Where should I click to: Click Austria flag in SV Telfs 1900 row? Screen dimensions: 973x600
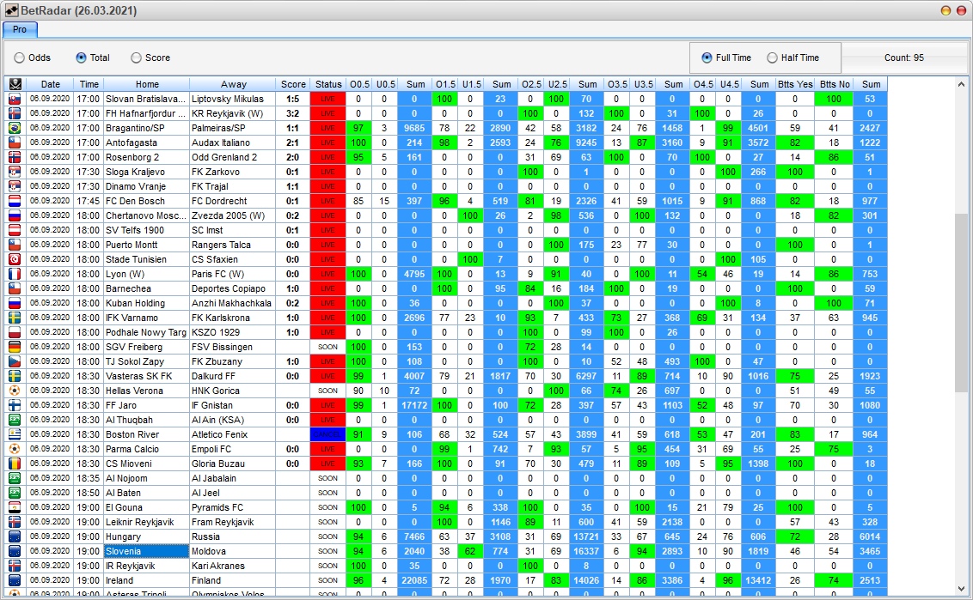click(x=15, y=230)
